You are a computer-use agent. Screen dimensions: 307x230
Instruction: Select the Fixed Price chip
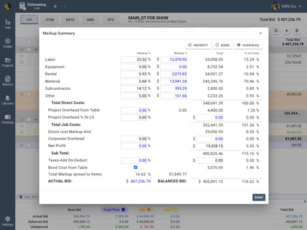click(x=114, y=210)
